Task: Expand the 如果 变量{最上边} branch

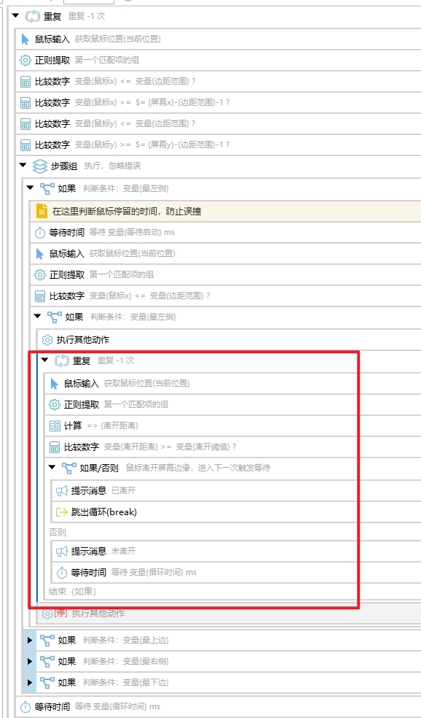Action: [x=31, y=640]
